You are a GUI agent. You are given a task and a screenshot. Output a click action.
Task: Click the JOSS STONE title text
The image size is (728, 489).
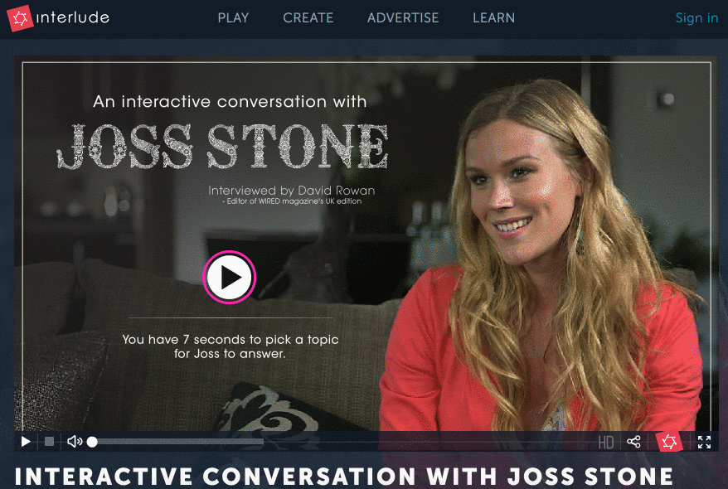coord(222,146)
